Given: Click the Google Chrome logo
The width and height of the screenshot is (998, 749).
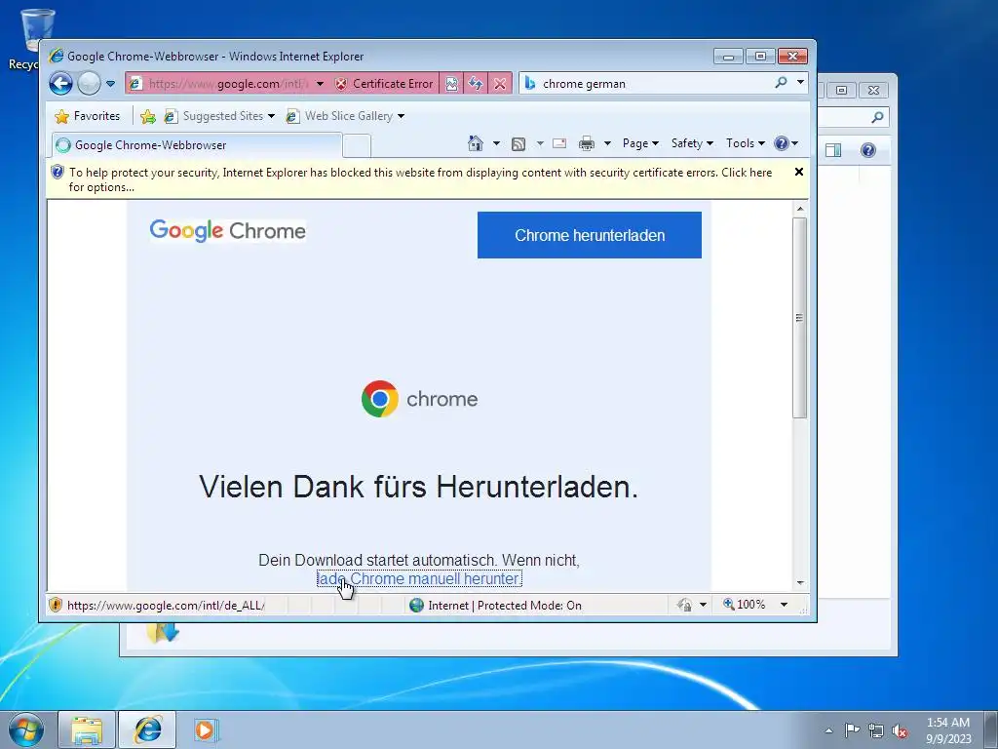Looking at the screenshot, I should (228, 230).
